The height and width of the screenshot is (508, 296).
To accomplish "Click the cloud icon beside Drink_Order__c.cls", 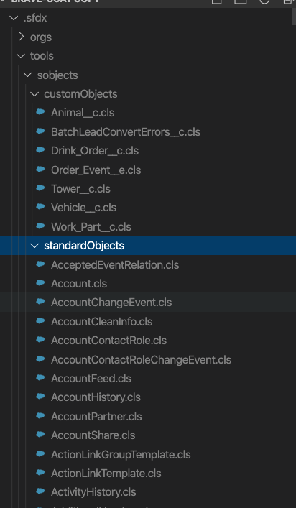I will pyautogui.click(x=40, y=150).
